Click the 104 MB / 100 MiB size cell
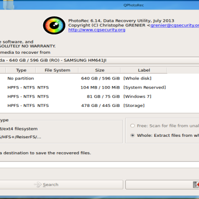Screen dimensions: 199x199 coord(100,88)
